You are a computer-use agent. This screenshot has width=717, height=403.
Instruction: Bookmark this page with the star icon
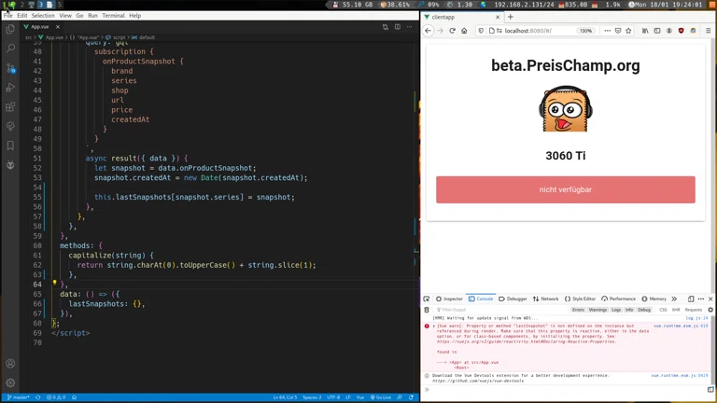coord(628,31)
